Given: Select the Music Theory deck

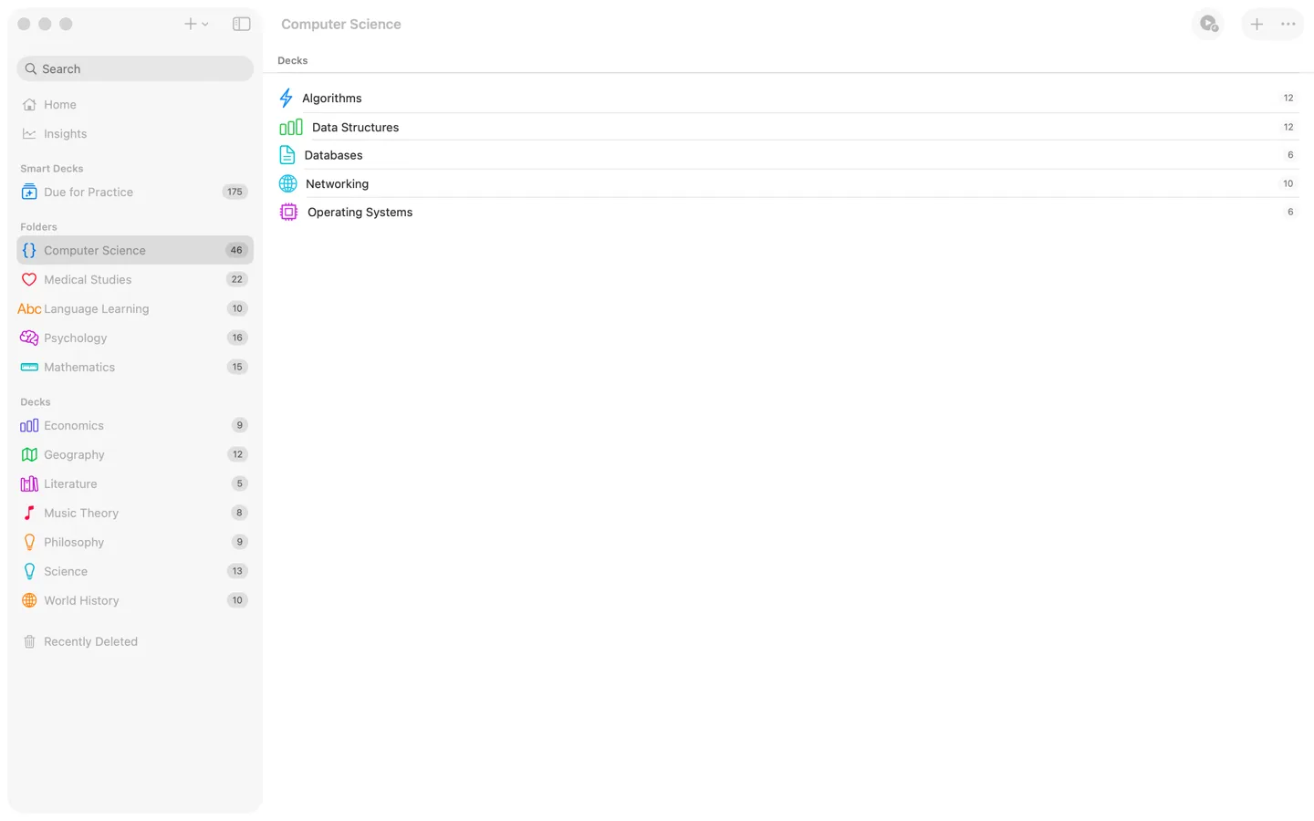Looking at the screenshot, I should [135, 513].
